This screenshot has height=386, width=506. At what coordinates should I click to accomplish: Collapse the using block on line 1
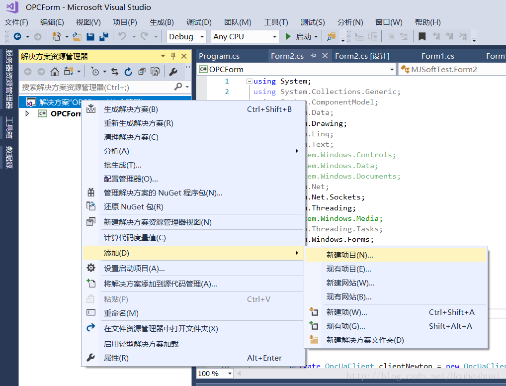point(249,82)
